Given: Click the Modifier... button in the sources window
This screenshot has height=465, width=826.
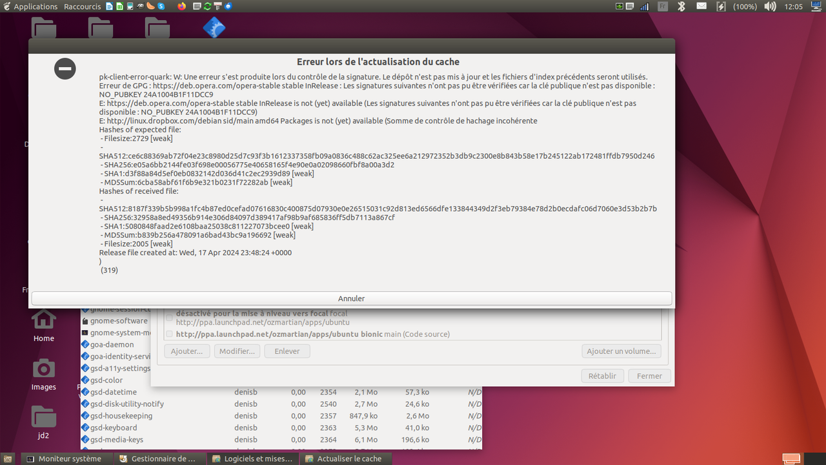Looking at the screenshot, I should click(x=237, y=351).
